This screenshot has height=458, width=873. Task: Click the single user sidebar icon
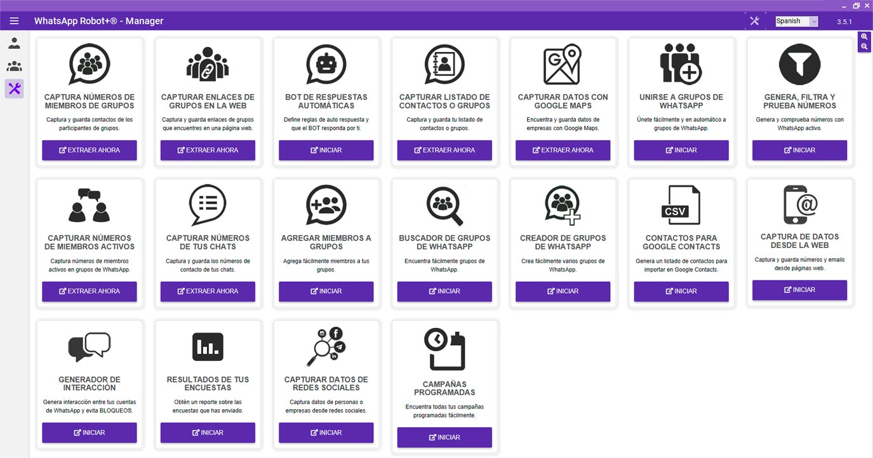[14, 44]
